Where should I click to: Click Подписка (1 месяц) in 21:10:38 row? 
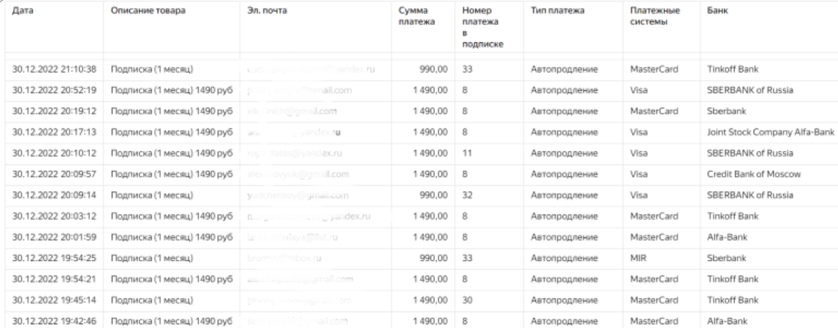152,69
